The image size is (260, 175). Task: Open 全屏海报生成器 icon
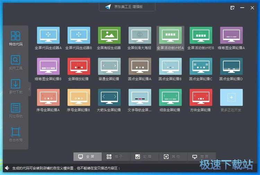point(109,35)
